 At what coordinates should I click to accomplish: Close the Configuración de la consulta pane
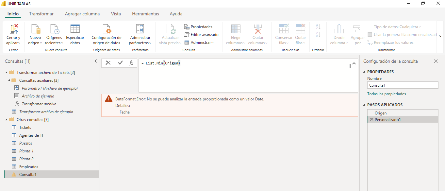coord(436,61)
